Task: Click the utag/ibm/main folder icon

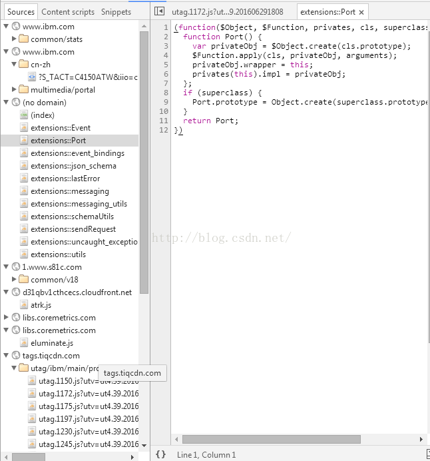Action: click(x=24, y=368)
